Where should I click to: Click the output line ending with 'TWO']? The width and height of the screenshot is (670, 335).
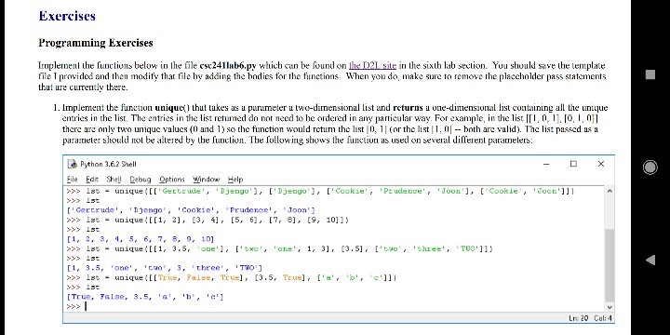(165, 268)
